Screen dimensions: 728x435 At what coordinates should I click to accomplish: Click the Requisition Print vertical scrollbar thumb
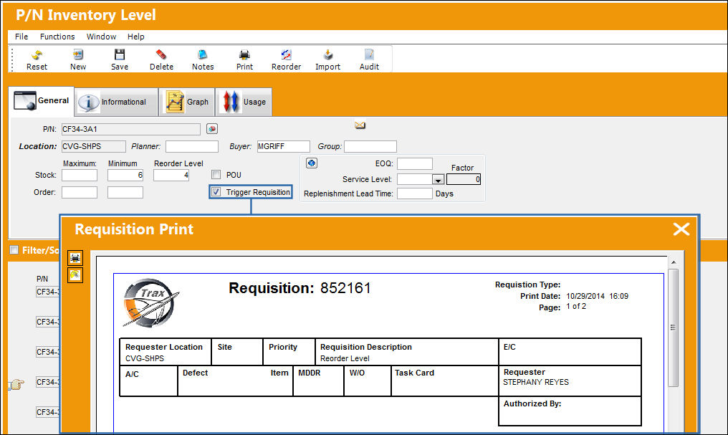tap(674, 328)
